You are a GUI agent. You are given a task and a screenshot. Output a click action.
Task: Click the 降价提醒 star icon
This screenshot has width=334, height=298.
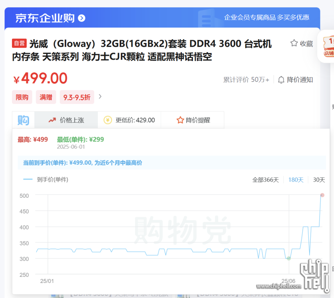tap(180, 120)
